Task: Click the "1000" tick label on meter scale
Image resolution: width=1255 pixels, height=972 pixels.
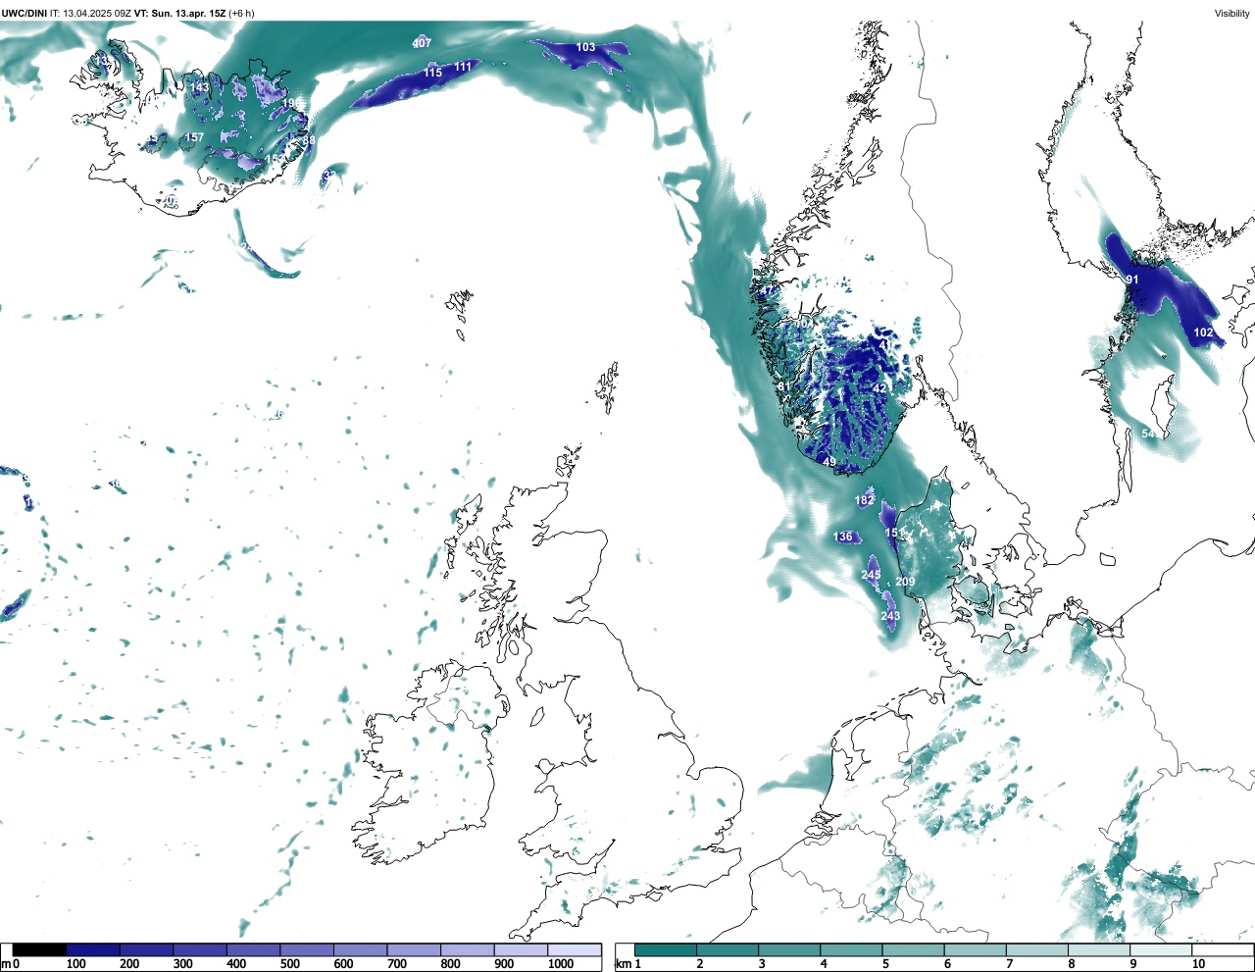Action: click(x=561, y=964)
